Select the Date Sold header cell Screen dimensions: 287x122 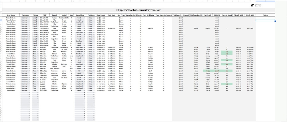[x=111, y=15]
